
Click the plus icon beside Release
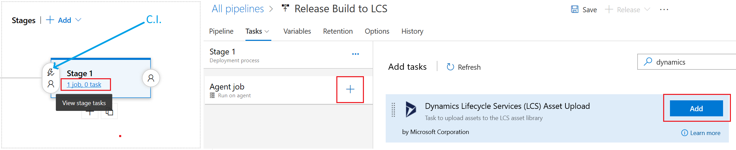pos(609,10)
